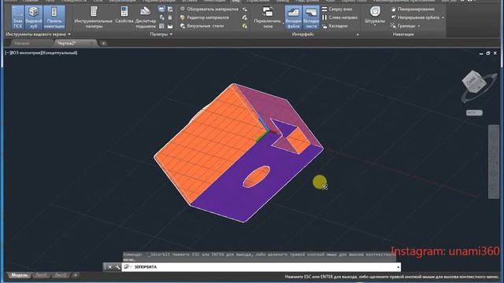Switch to the Модель tab
The height and width of the screenshot is (283, 504).
coord(19,275)
